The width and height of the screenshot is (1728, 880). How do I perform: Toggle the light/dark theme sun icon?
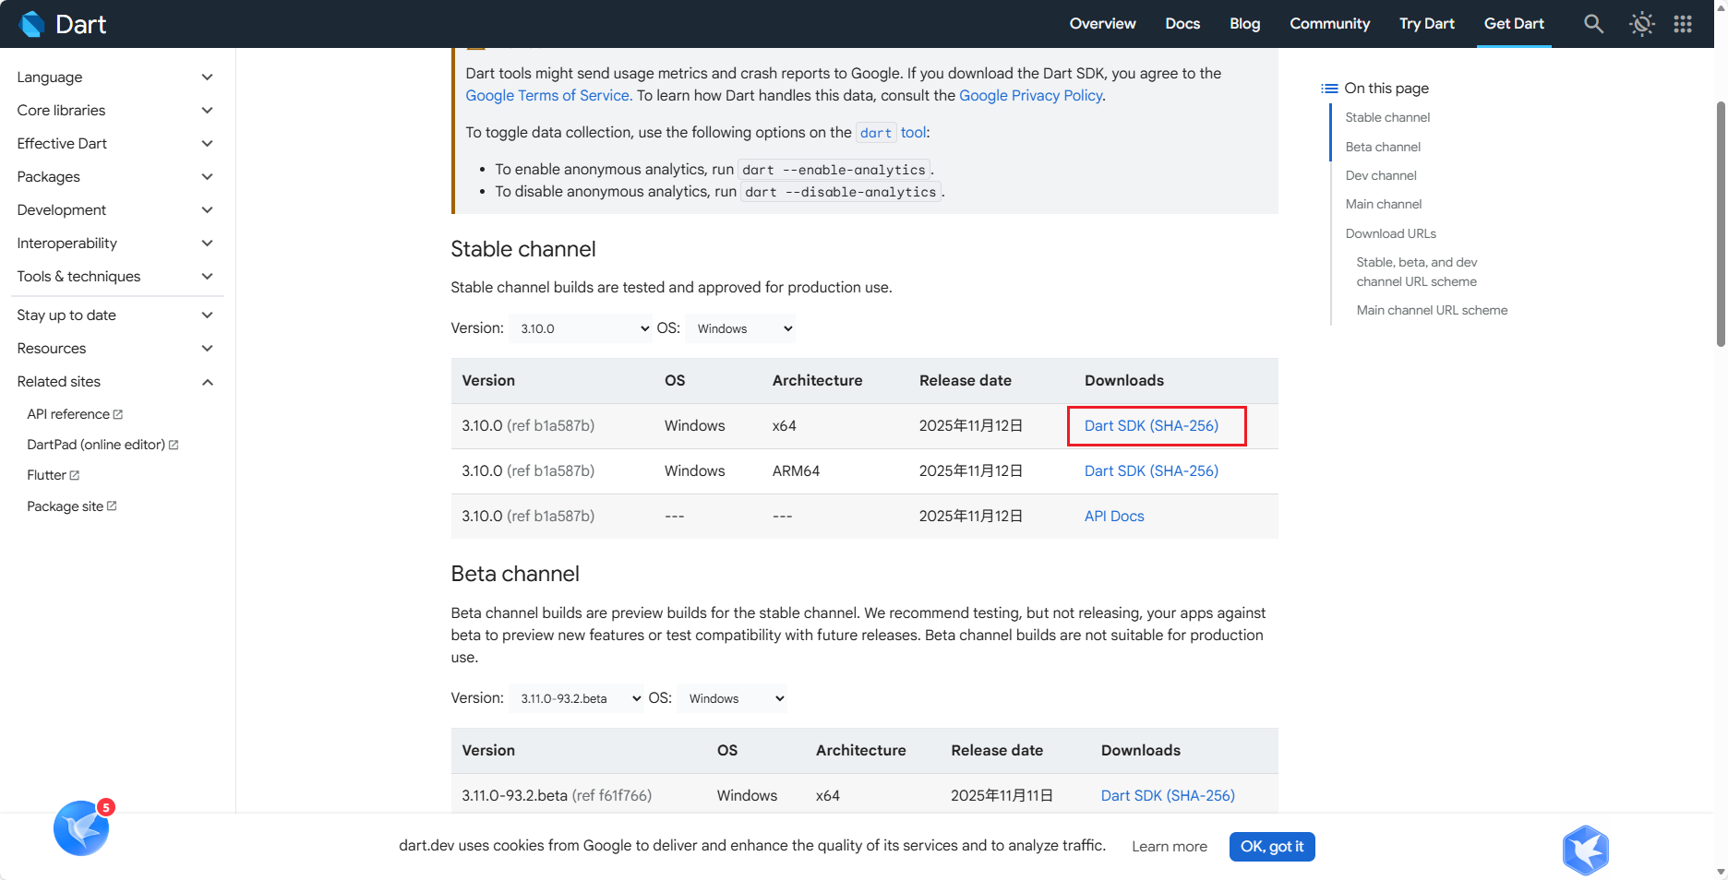coord(1642,24)
